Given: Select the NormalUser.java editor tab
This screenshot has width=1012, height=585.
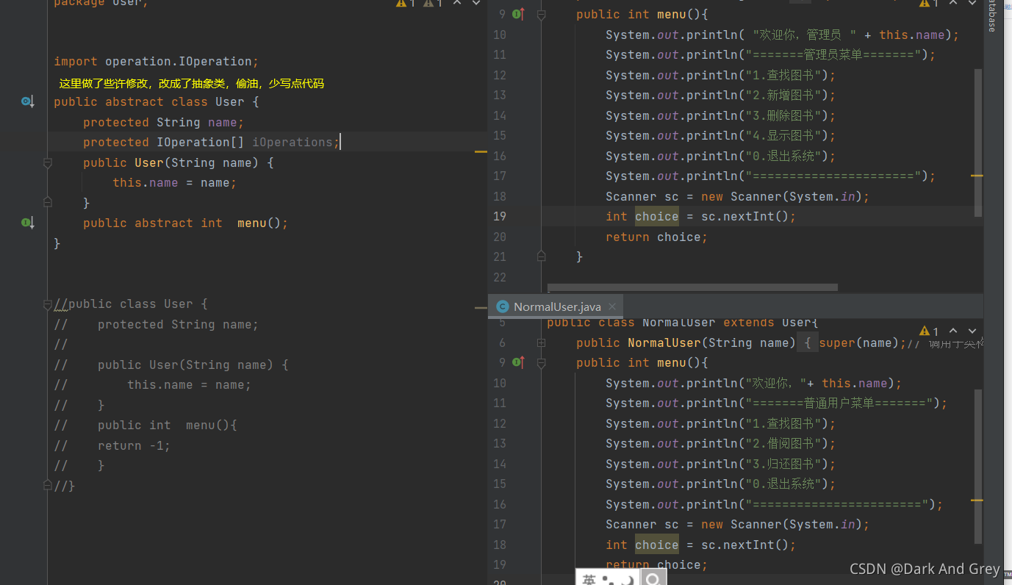Looking at the screenshot, I should (x=556, y=306).
